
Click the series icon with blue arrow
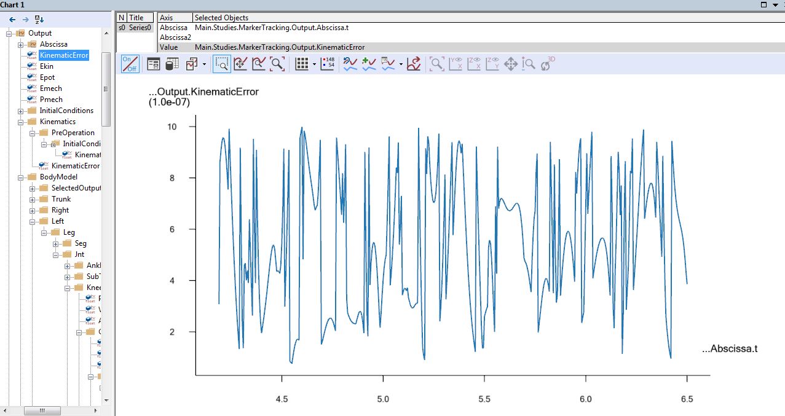coord(350,63)
